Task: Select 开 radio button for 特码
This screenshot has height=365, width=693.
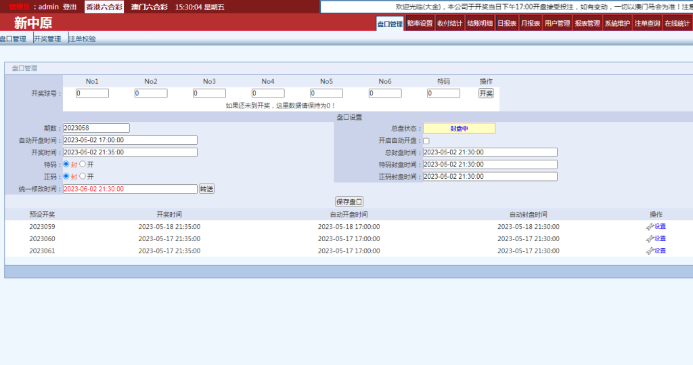Action: [x=83, y=165]
